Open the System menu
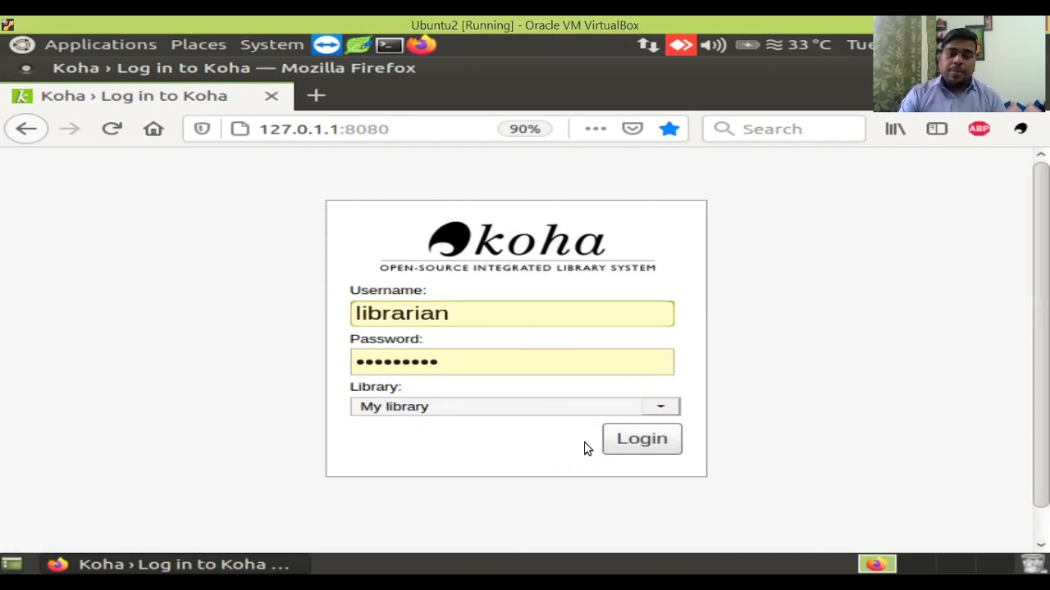The width and height of the screenshot is (1050, 590). tap(272, 44)
